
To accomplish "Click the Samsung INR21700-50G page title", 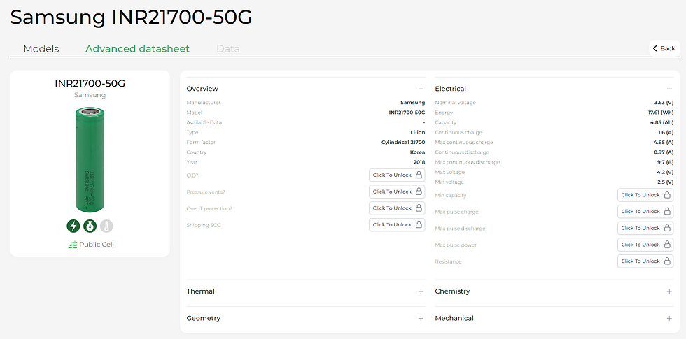I will tap(132, 17).
